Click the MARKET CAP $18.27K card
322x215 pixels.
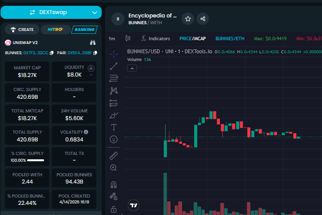[x=27, y=72]
